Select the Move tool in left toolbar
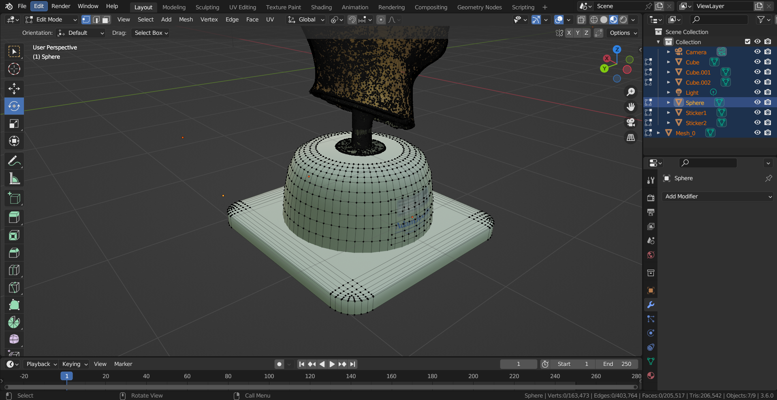 click(14, 89)
